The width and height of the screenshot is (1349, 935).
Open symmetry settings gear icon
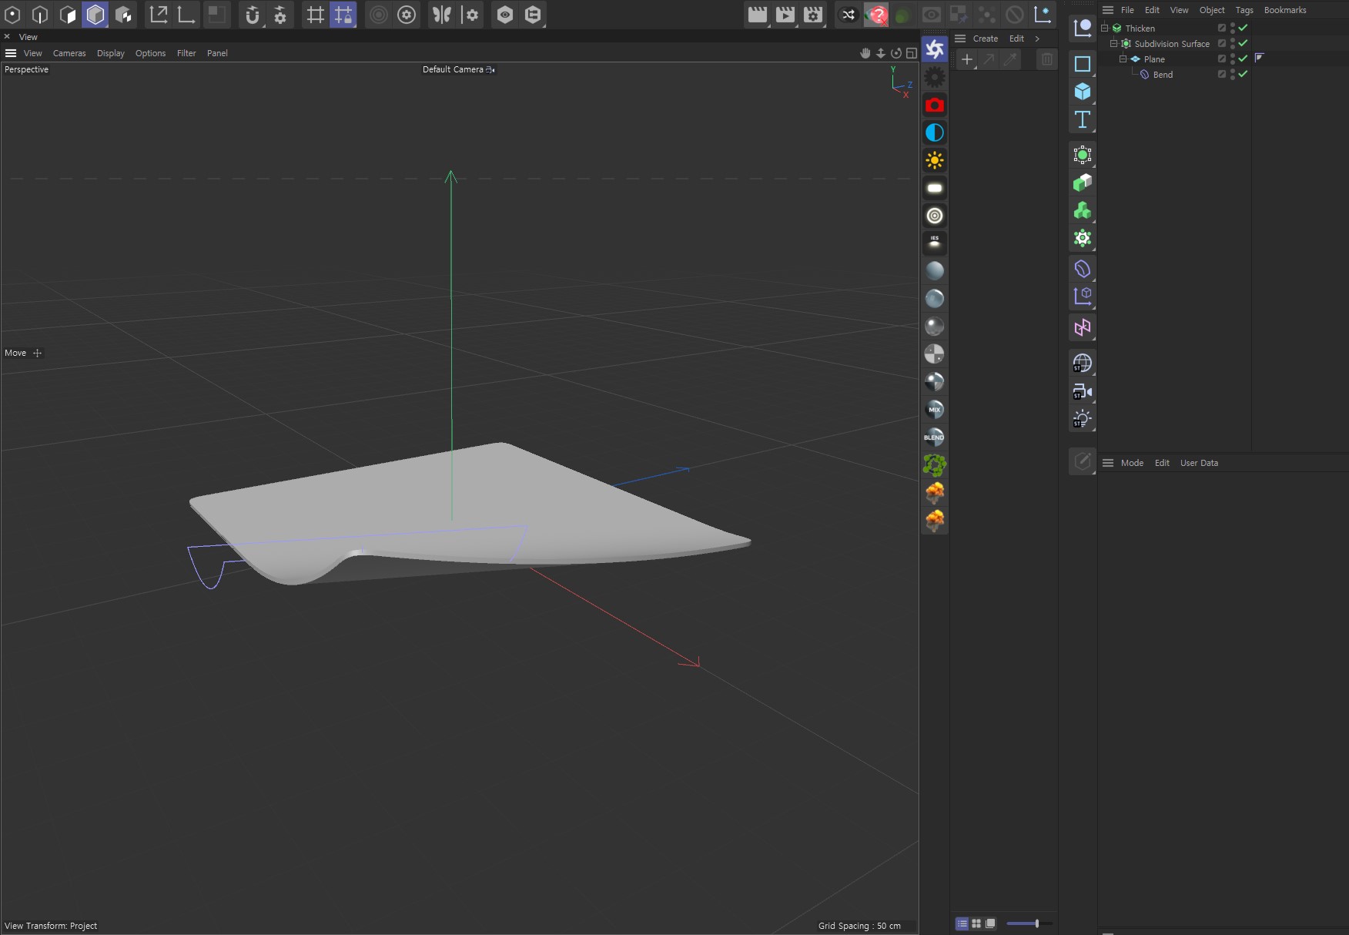coord(470,15)
